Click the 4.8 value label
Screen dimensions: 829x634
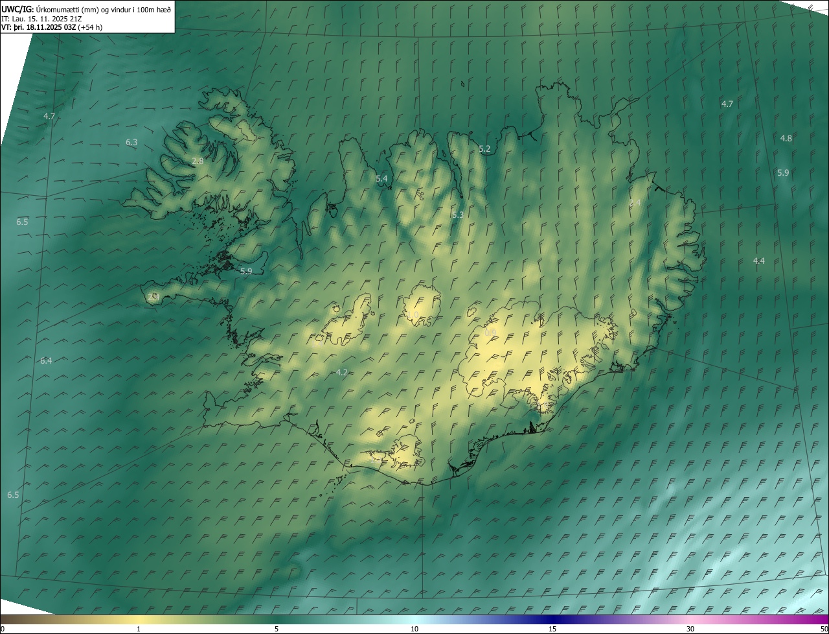coord(786,138)
